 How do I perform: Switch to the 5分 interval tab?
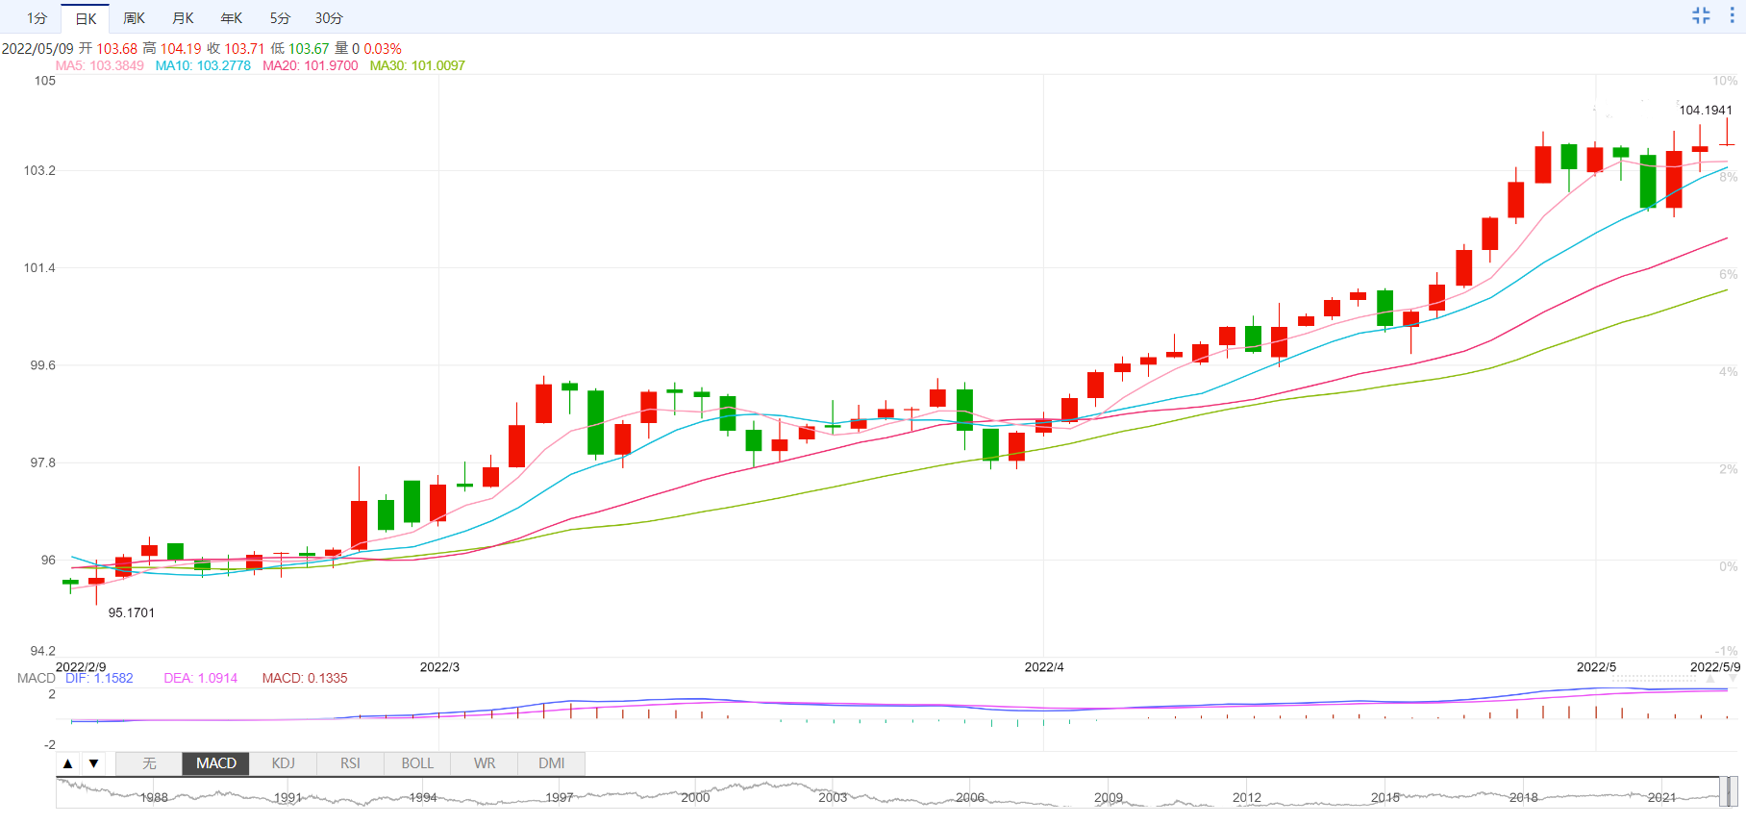click(x=280, y=18)
